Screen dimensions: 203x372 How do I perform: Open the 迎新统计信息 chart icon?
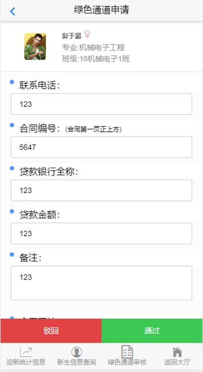coord(26,352)
